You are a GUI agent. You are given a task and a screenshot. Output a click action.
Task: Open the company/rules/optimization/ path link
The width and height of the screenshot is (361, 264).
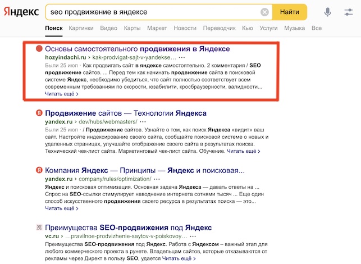point(115,179)
